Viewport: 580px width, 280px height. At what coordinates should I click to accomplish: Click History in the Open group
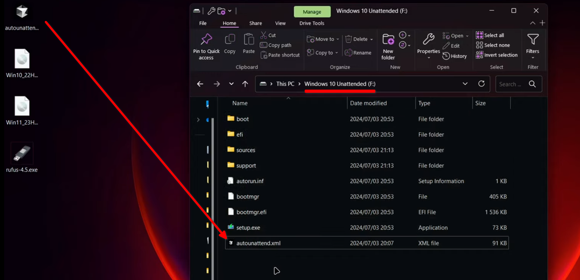pos(454,56)
